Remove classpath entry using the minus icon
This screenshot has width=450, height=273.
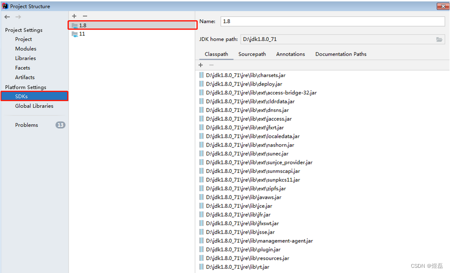pos(211,64)
